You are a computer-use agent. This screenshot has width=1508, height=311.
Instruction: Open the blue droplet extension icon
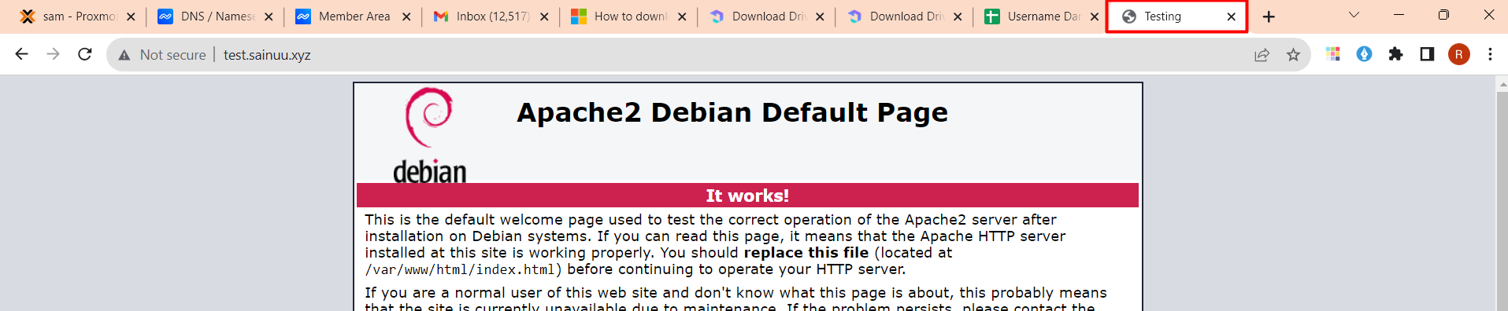[1365, 54]
